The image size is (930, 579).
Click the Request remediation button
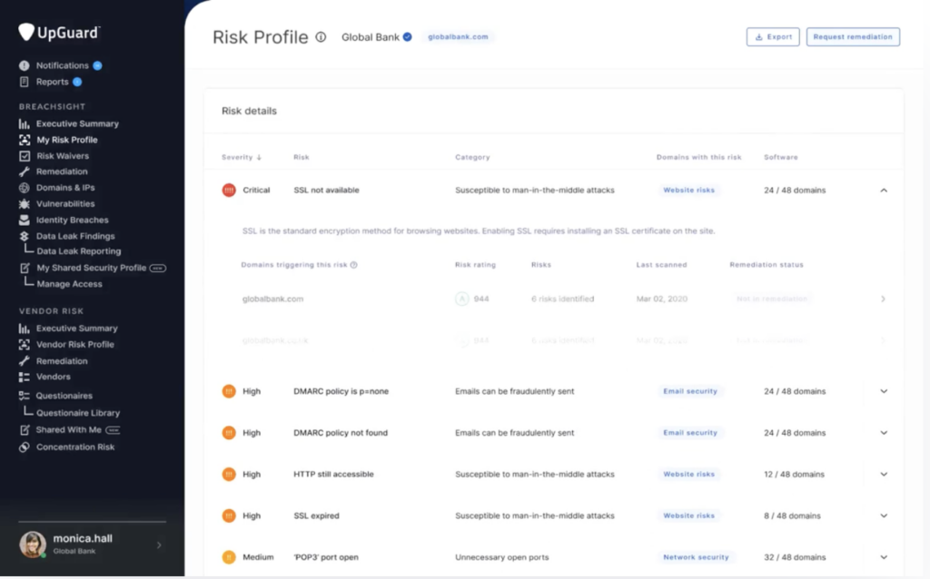[x=852, y=36]
